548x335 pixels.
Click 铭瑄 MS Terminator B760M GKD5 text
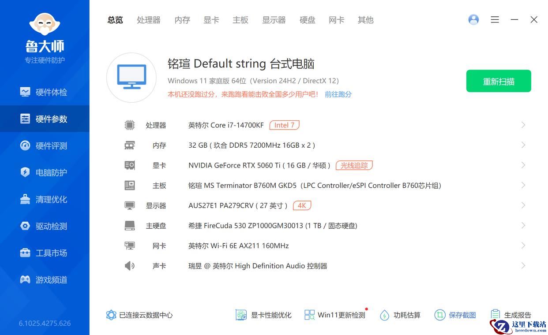(315, 186)
